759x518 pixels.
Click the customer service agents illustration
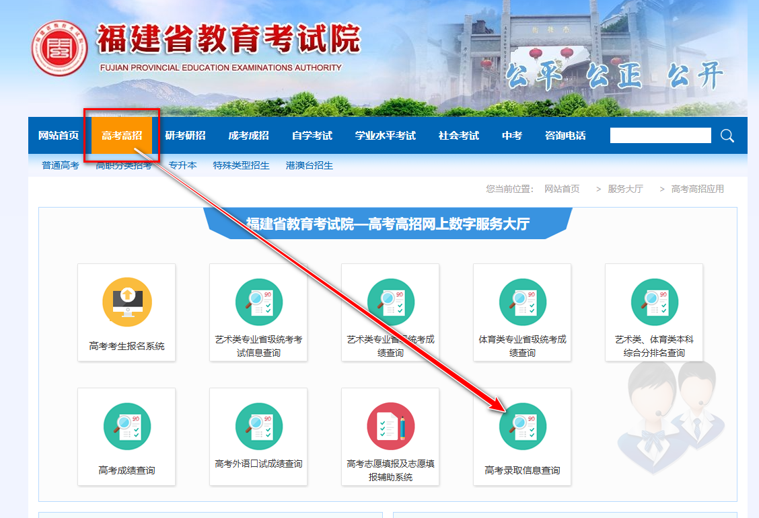[x=672, y=416]
